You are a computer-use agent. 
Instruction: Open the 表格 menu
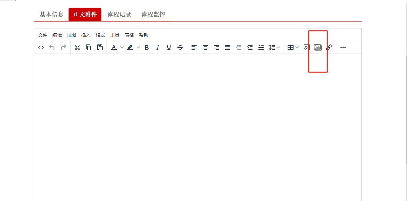(x=129, y=35)
